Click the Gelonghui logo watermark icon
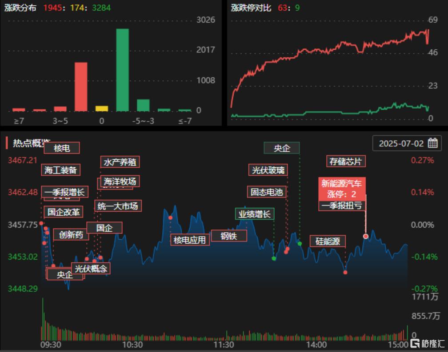 pos(415,344)
